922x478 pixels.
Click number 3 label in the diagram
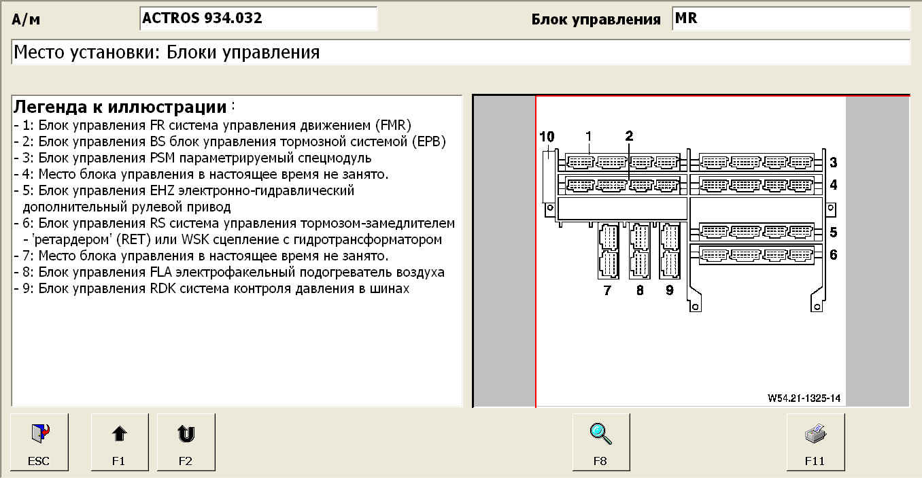click(x=833, y=163)
